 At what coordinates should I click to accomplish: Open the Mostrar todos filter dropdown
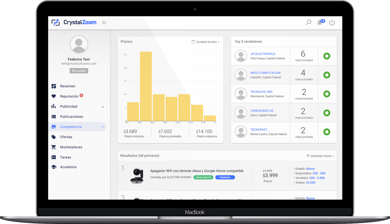tap(320, 156)
